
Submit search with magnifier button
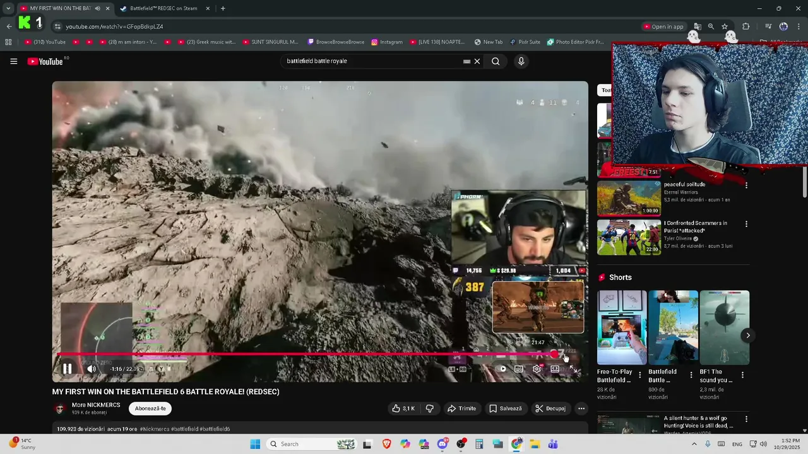pyautogui.click(x=496, y=61)
